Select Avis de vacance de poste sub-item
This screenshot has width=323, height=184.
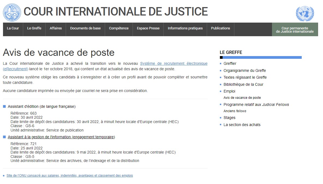click(242, 98)
